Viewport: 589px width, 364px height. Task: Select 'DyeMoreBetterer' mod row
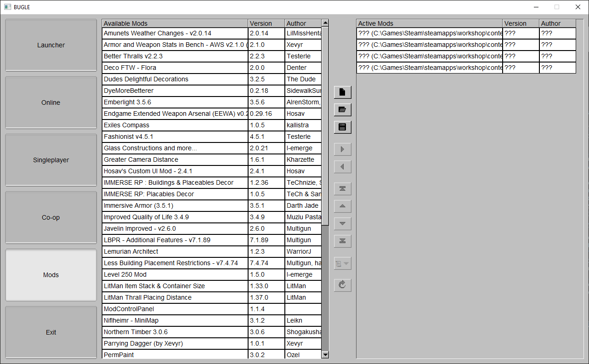(212, 91)
